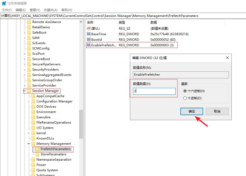Image resolution: width=246 pixels, height=176 pixels.
Task: Cancel the DWORD edit with 取消
Action: [x=217, y=111]
